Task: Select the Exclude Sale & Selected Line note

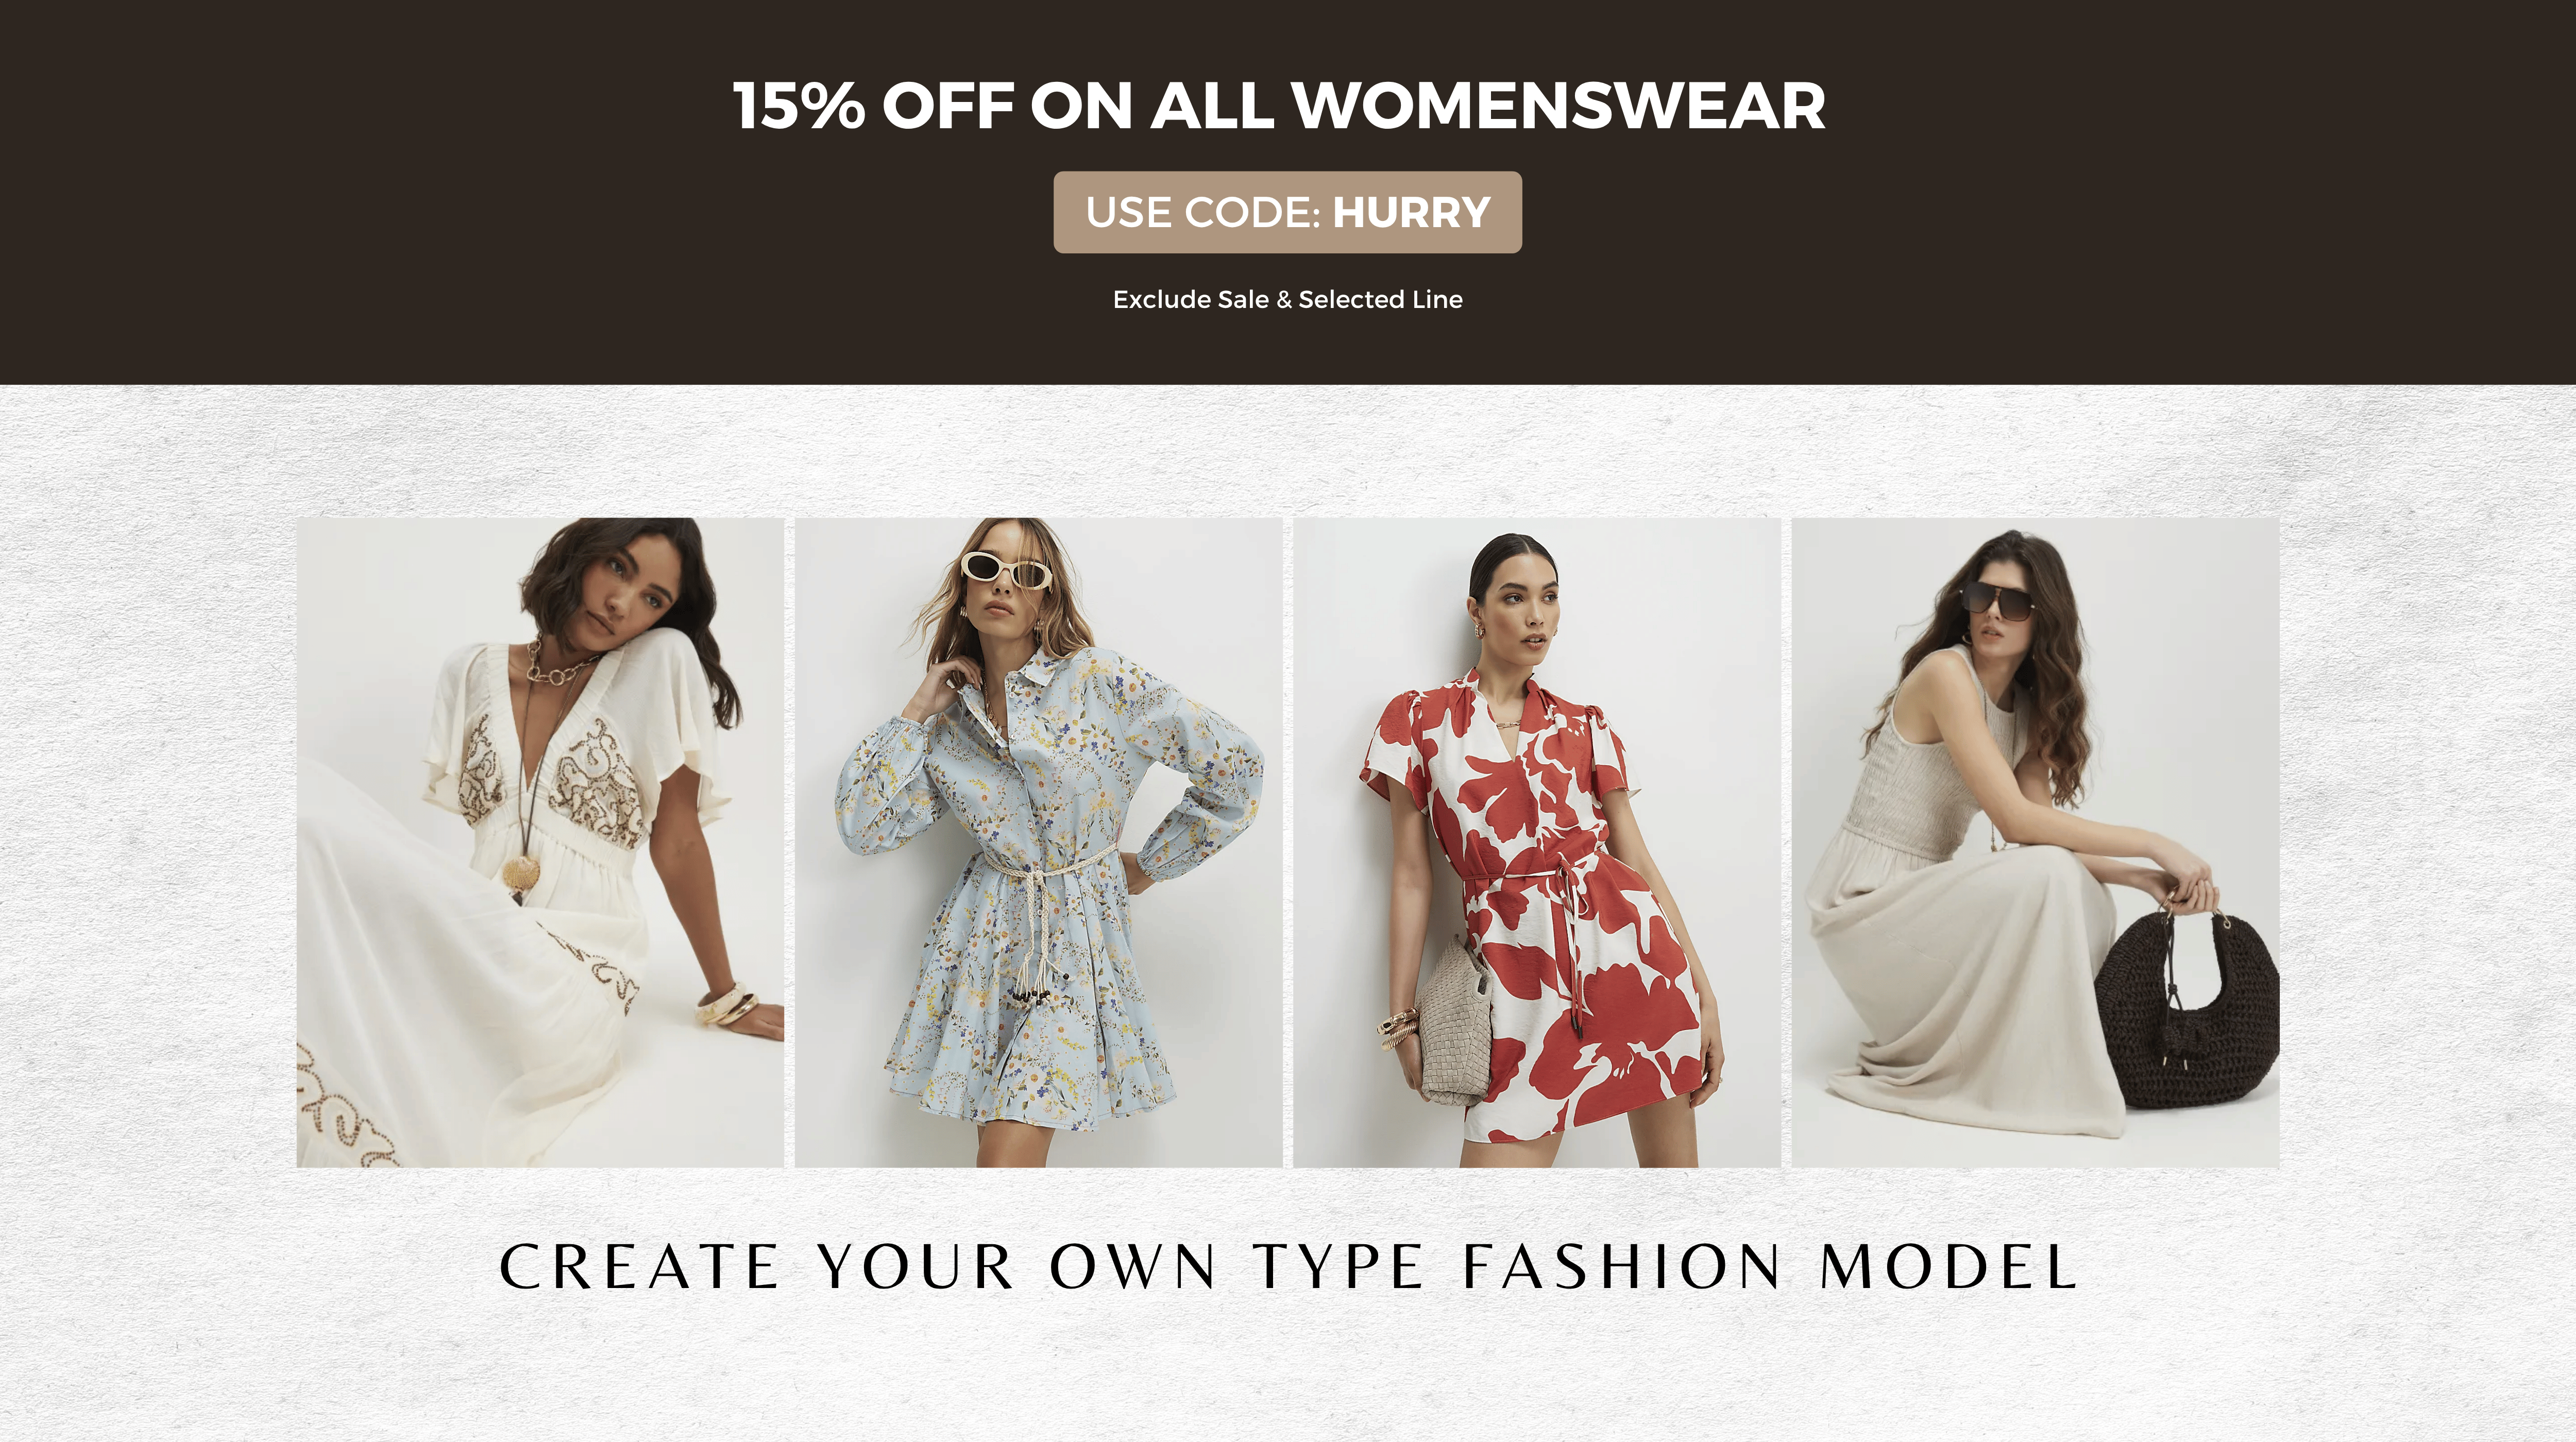Action: pos(1287,300)
